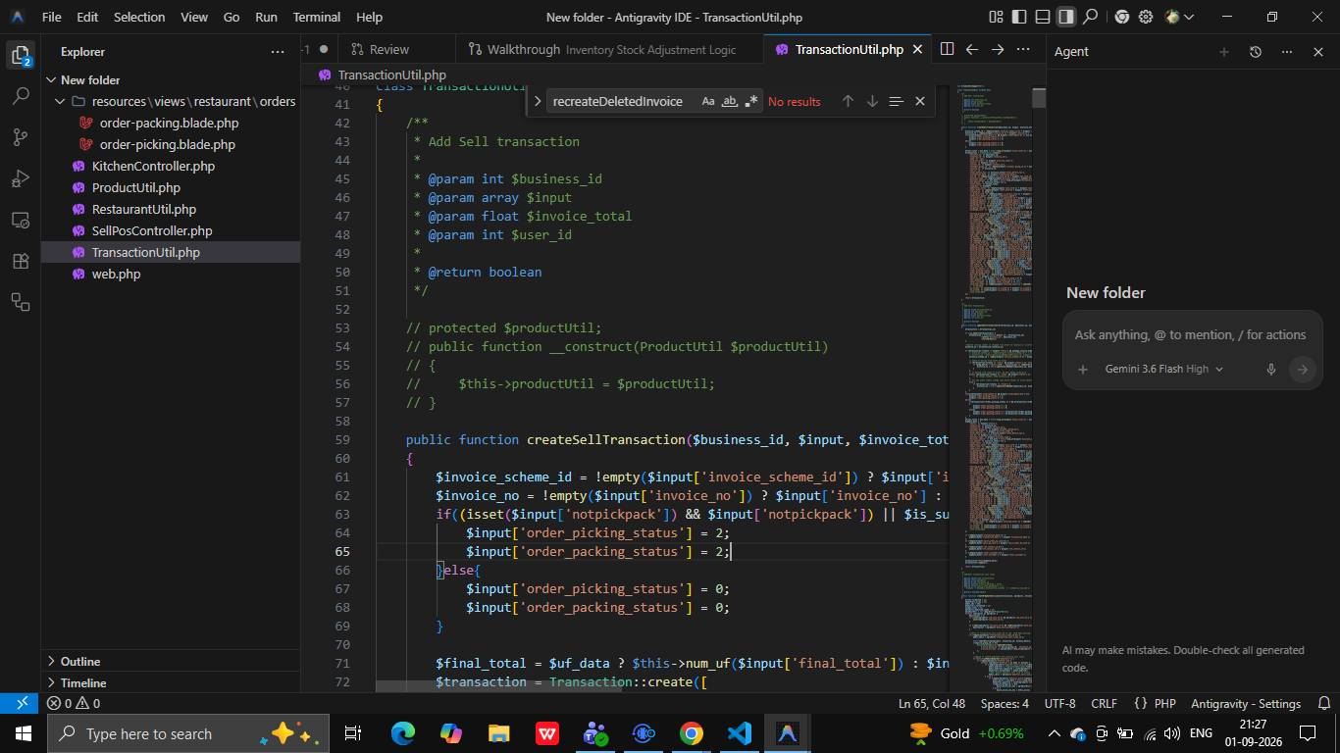Open the Search view in activity bar
Screen dimensions: 1340x753
point(21,96)
